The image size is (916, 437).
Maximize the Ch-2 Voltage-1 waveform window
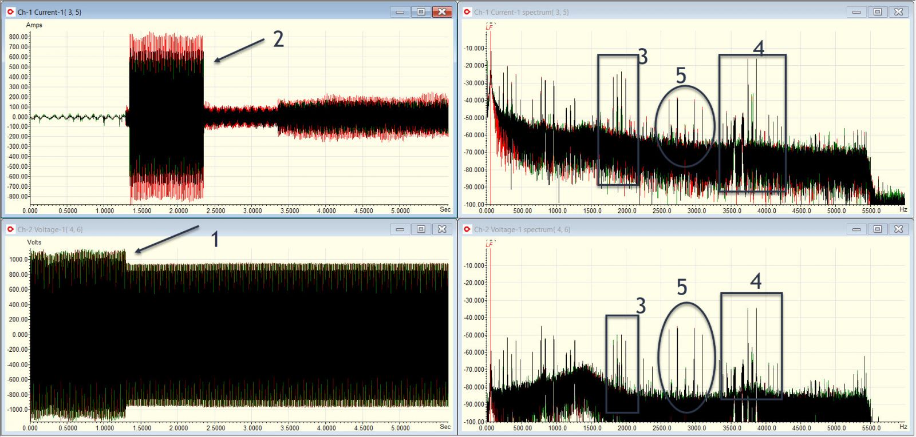pos(421,229)
